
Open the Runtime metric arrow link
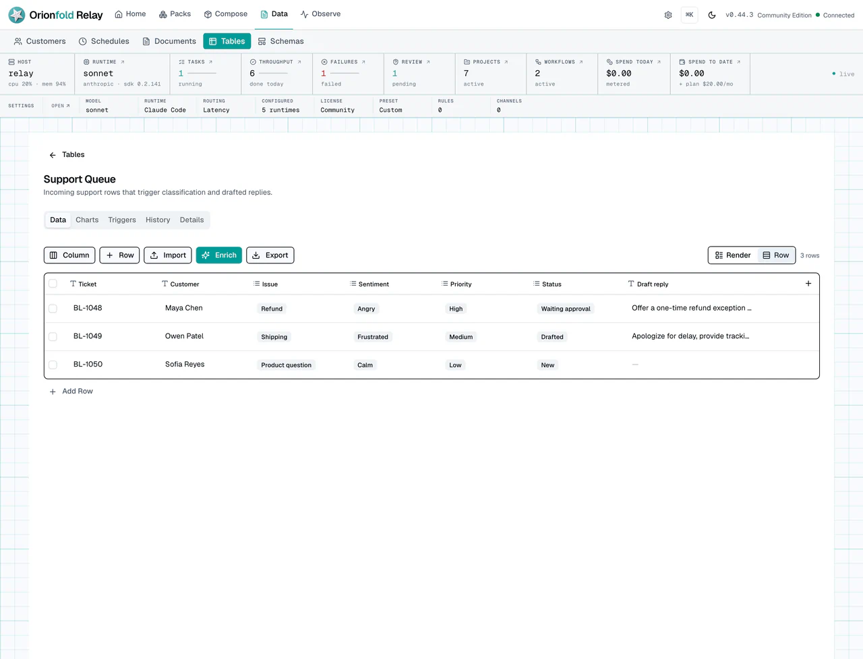pyautogui.click(x=122, y=62)
